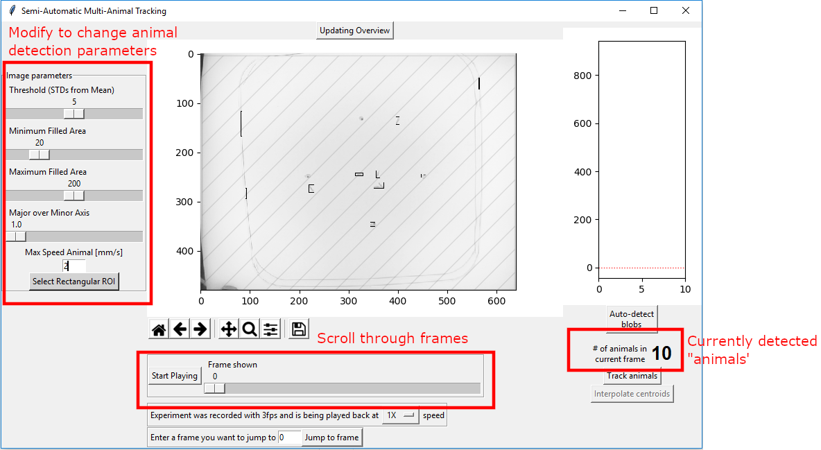Click the Frame shown slider handle

(x=215, y=388)
